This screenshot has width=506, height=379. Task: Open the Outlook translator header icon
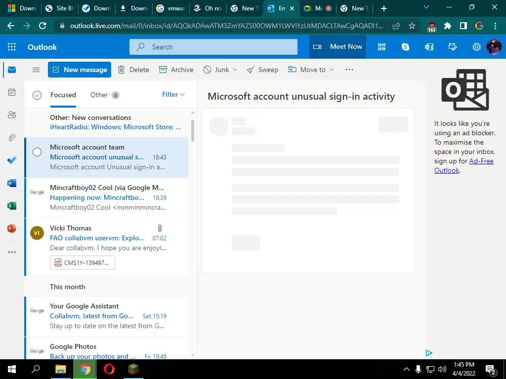coord(429,47)
